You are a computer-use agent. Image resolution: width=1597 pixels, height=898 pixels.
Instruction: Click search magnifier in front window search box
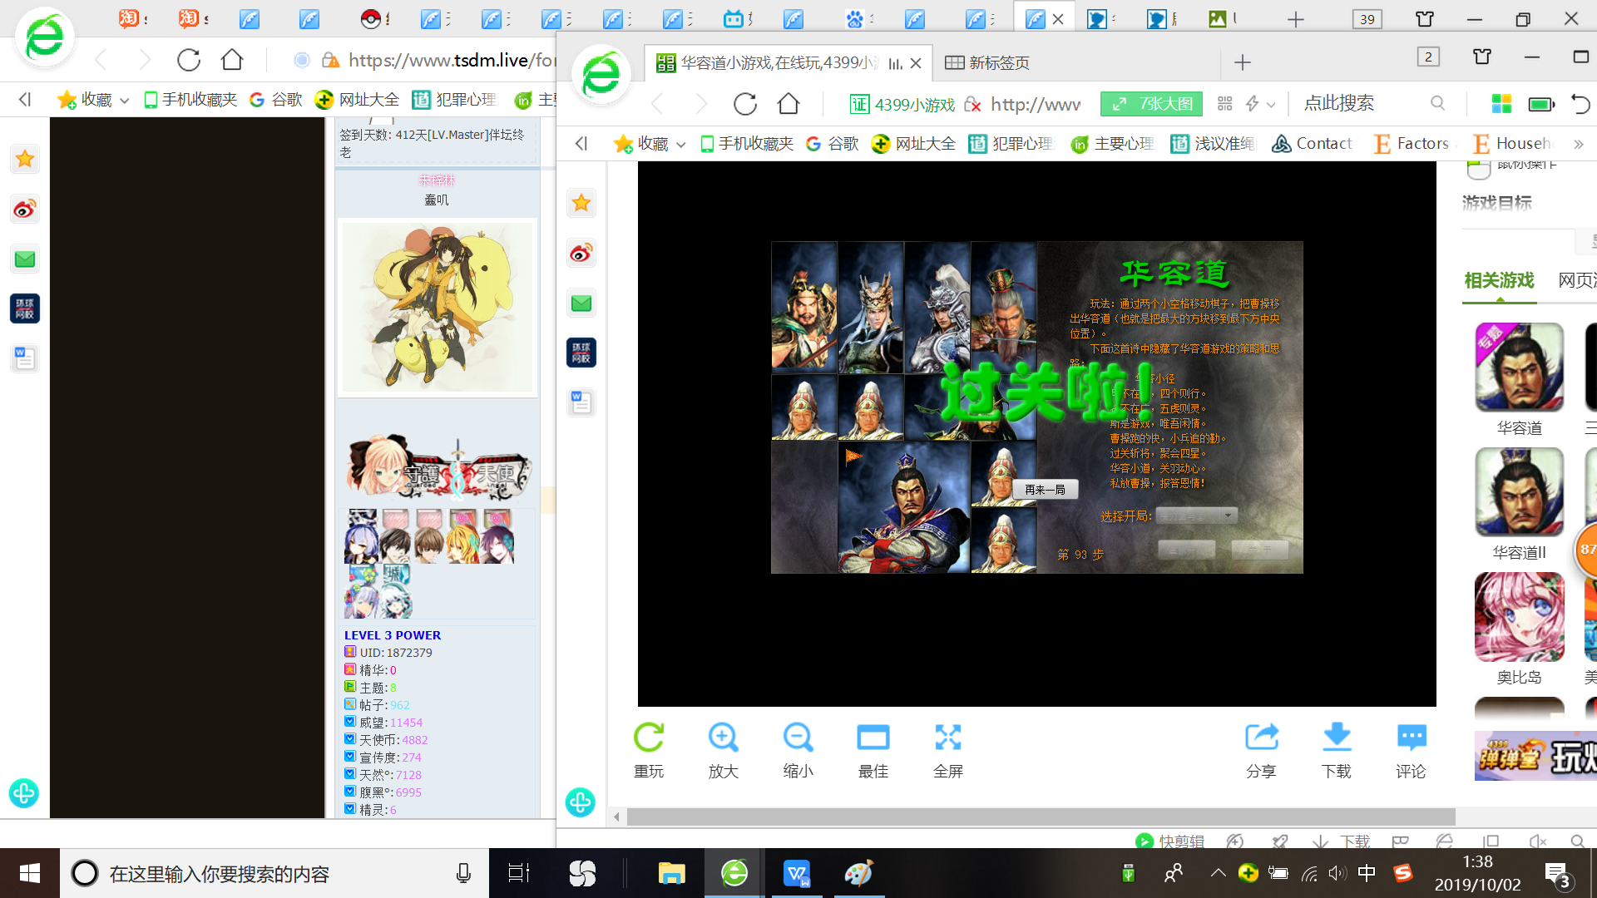(x=1437, y=103)
